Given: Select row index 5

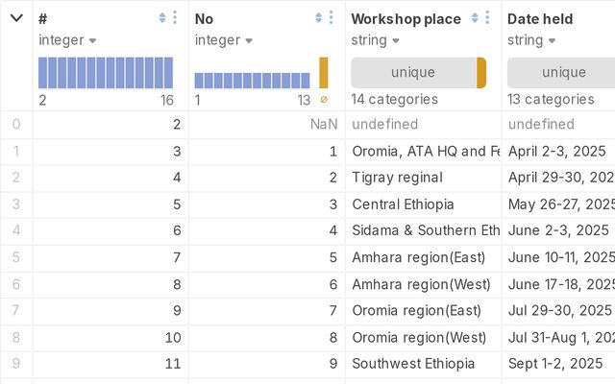Looking at the screenshot, I should pyautogui.click(x=15, y=257).
